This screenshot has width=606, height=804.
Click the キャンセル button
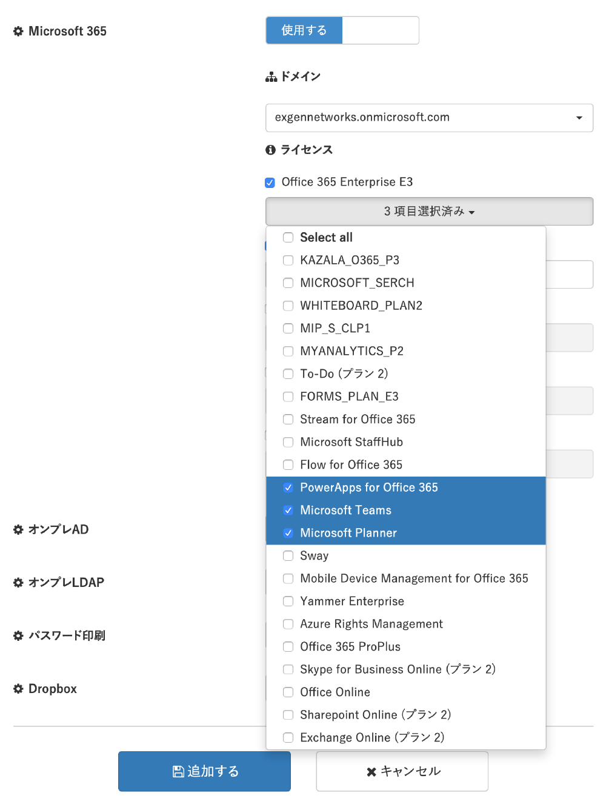pos(402,771)
